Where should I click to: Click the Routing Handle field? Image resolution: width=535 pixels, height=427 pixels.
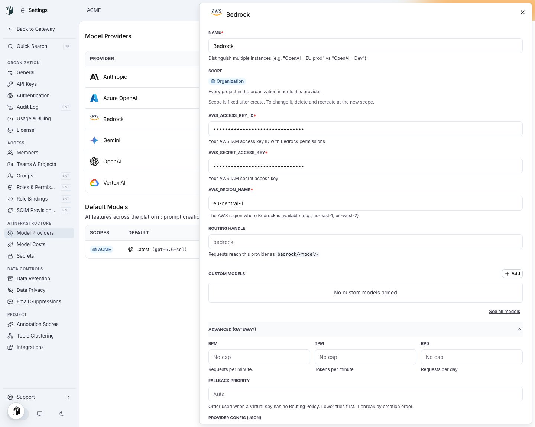point(365,242)
